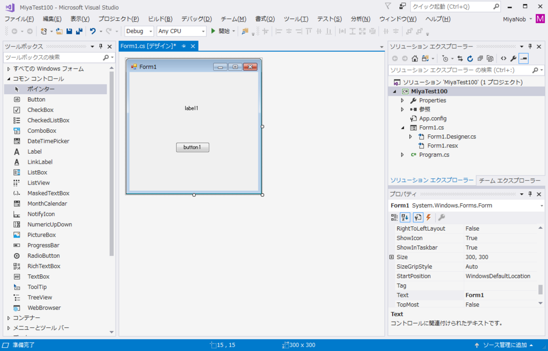Click the MiyaNob account name
Image resolution: width=548 pixels, height=351 pixels.
coord(514,19)
